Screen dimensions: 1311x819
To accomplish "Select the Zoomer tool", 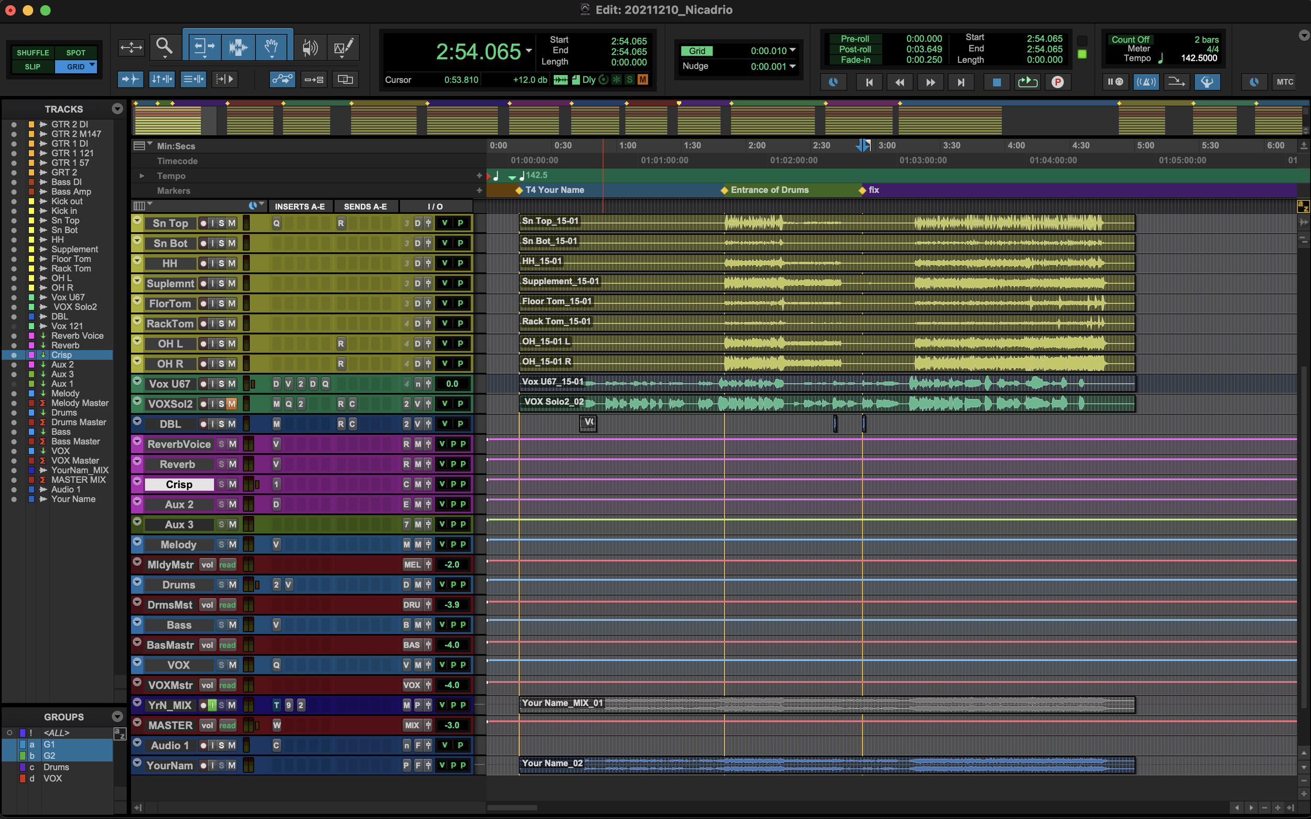I will (165, 47).
